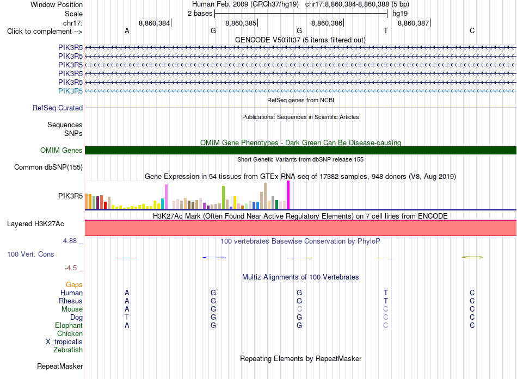Click the Zebrafish species label
This screenshot has height=379, width=517.
pos(68,350)
